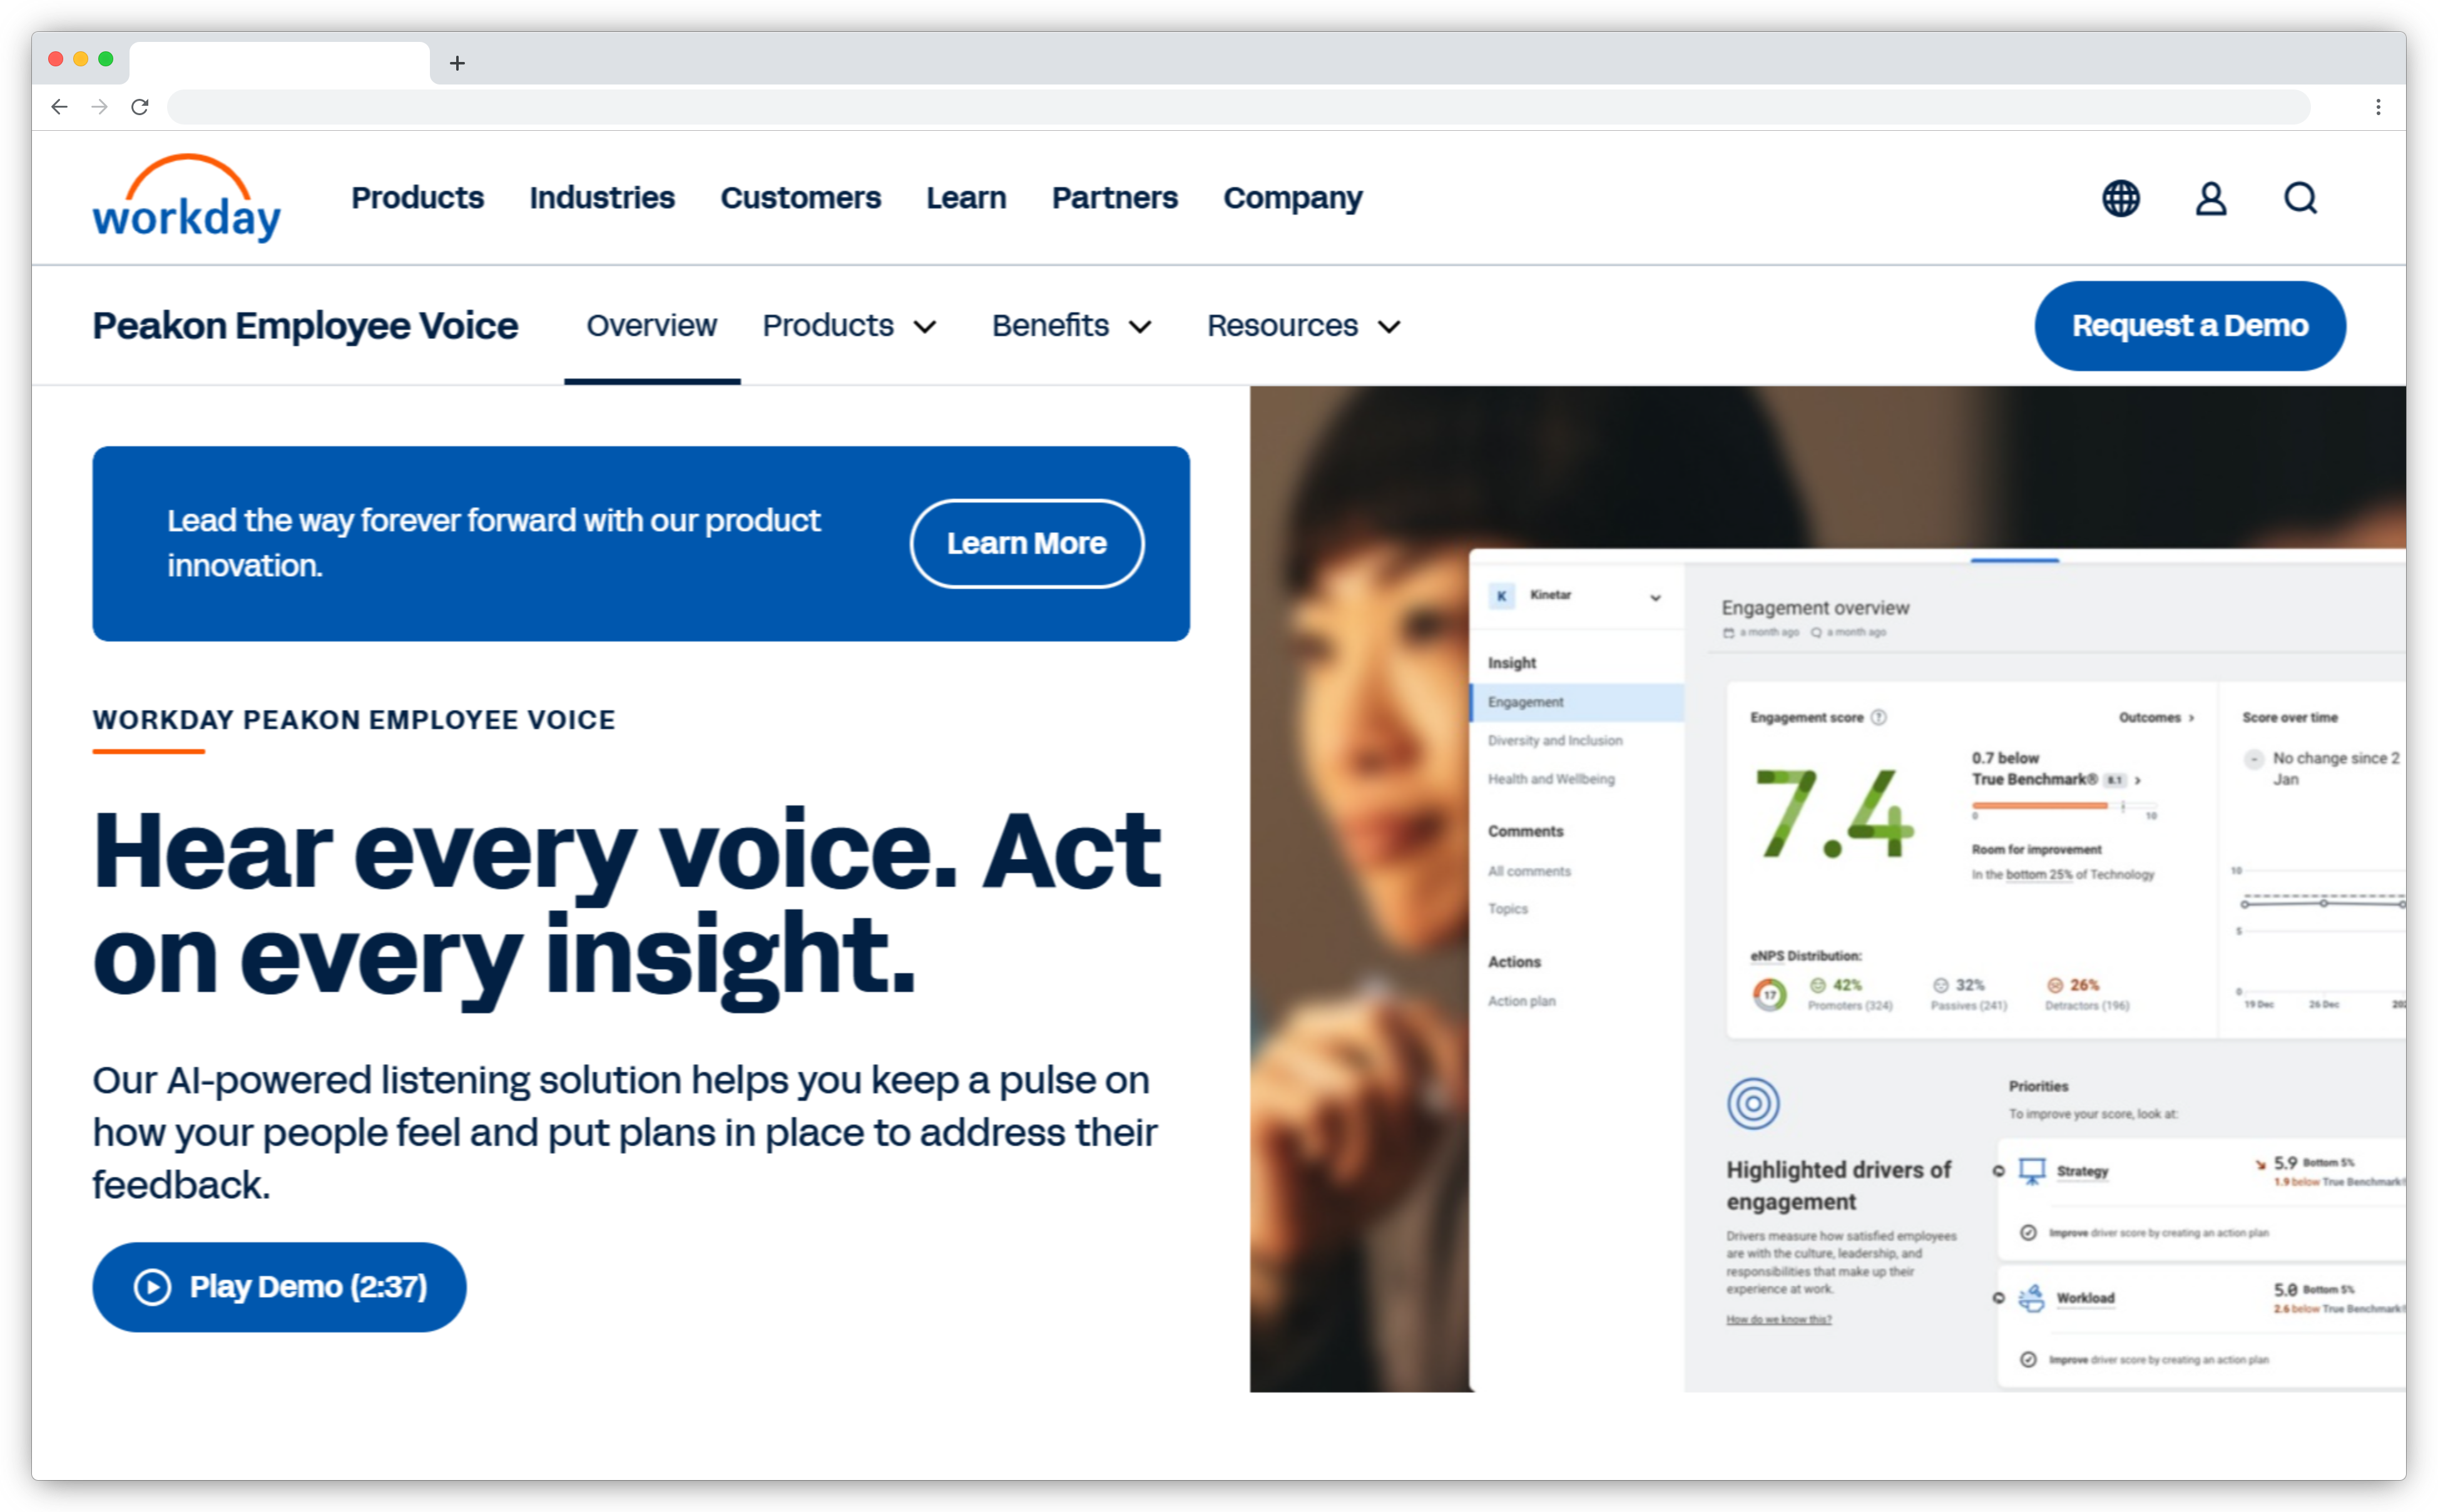This screenshot has height=1512, width=2438.
Task: Reload the page with browser refresh icon
Action: coord(140,107)
